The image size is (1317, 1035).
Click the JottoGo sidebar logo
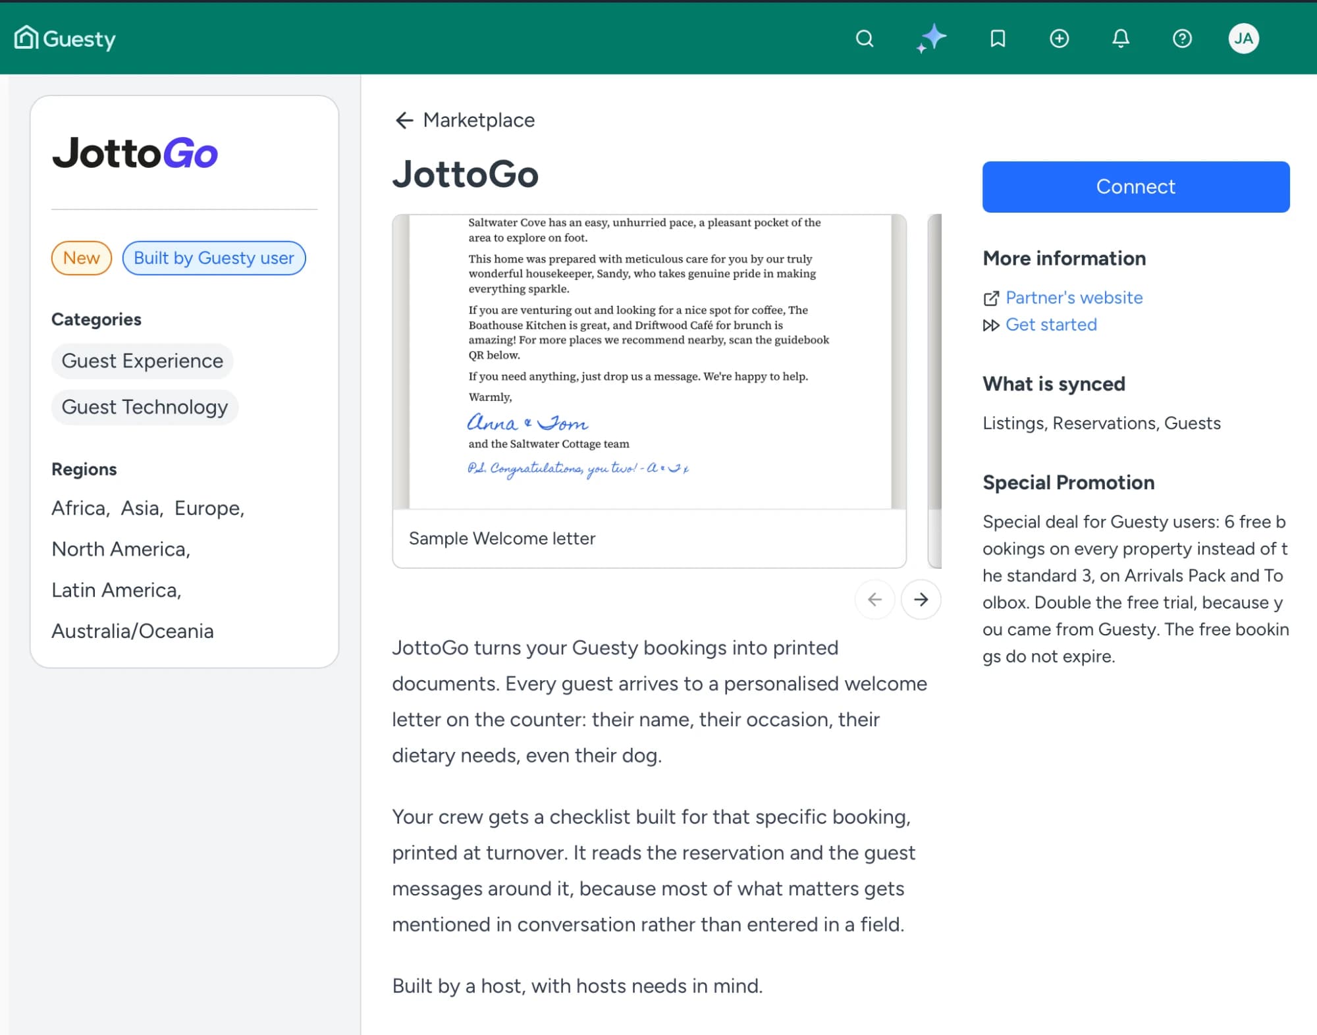pyautogui.click(x=135, y=153)
